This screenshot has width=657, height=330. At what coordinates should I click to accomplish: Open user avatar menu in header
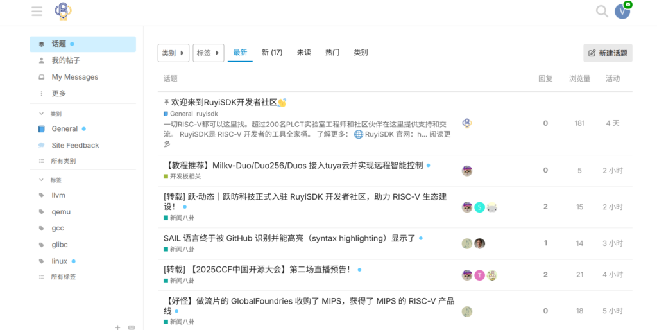click(x=622, y=11)
